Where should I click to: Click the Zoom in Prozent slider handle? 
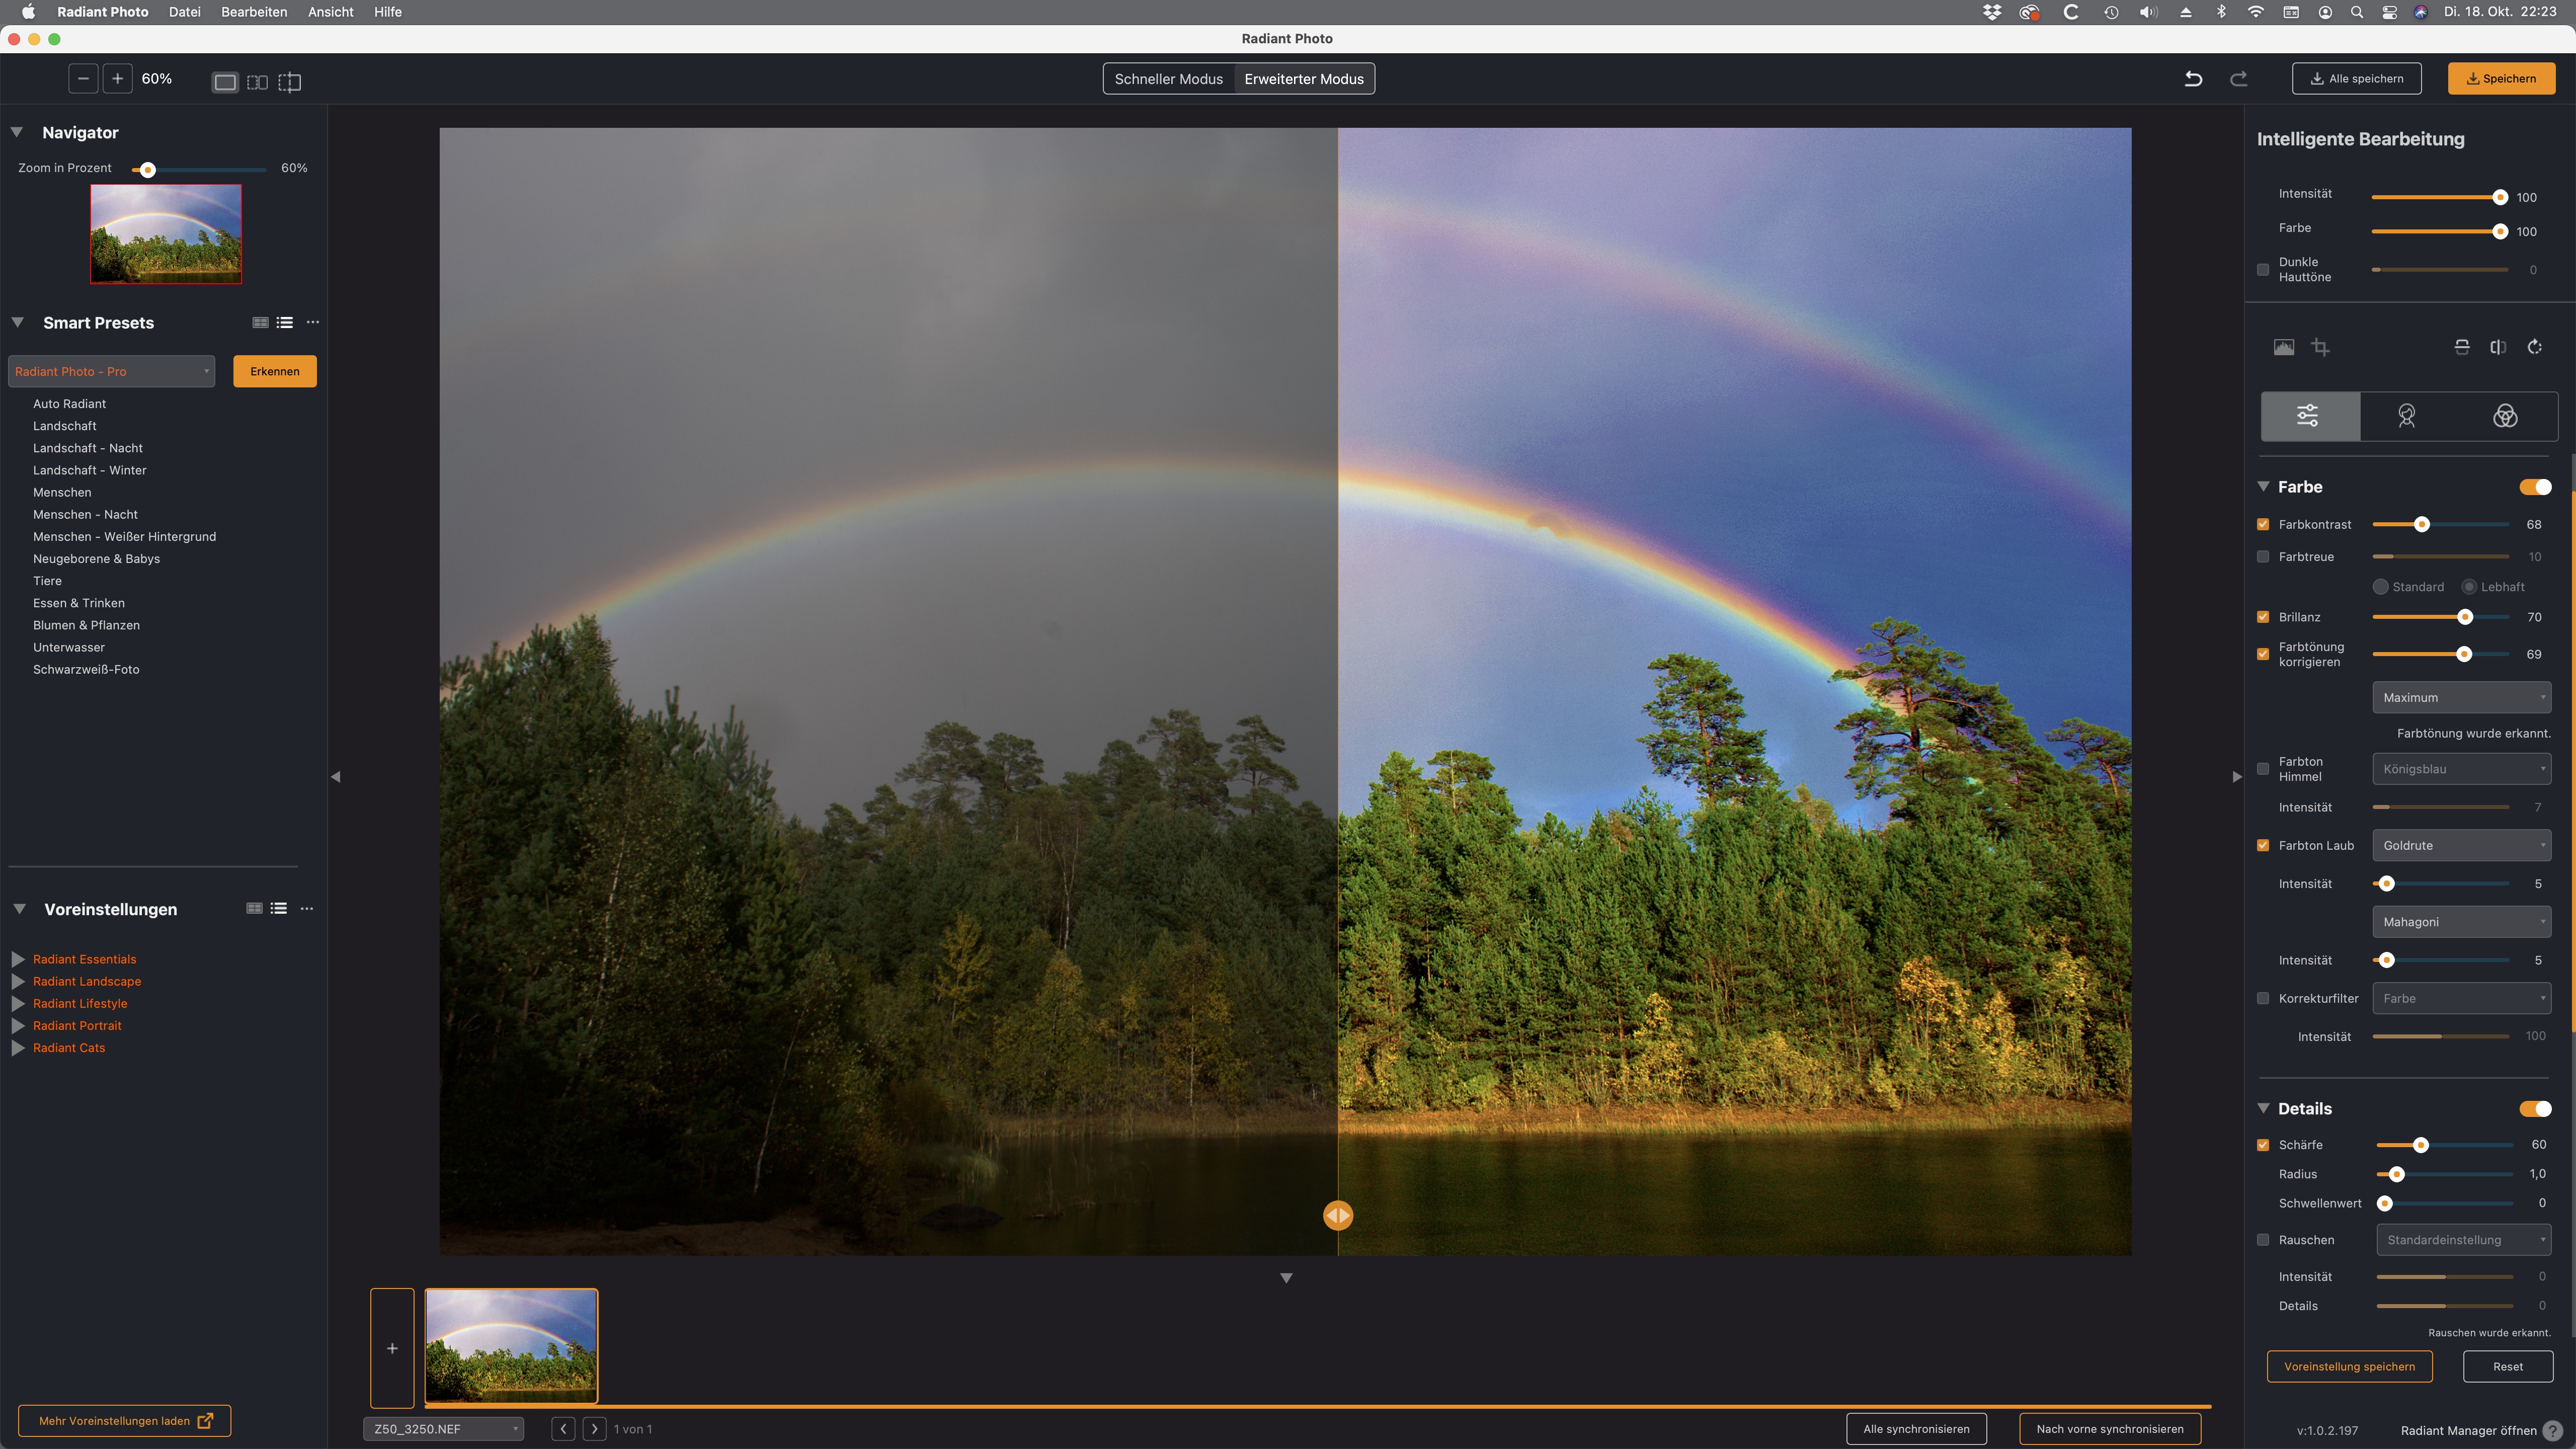click(148, 170)
